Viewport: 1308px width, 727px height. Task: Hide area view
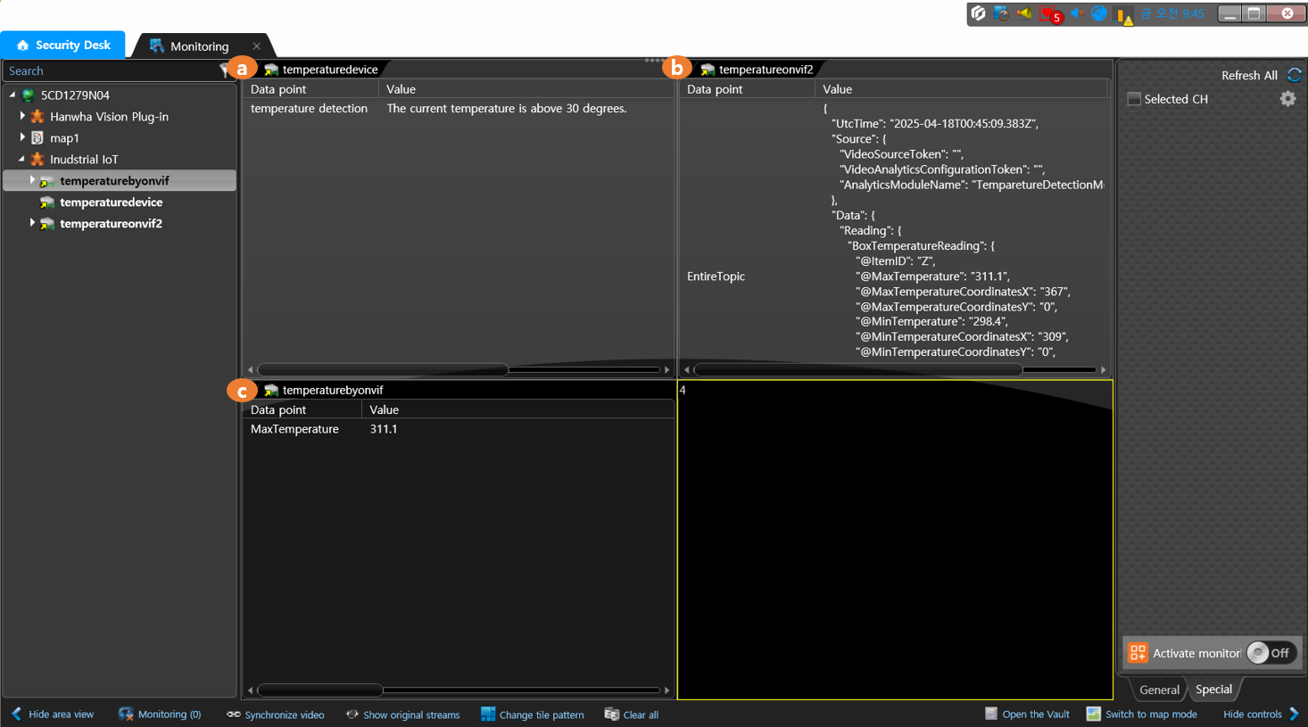tap(52, 715)
